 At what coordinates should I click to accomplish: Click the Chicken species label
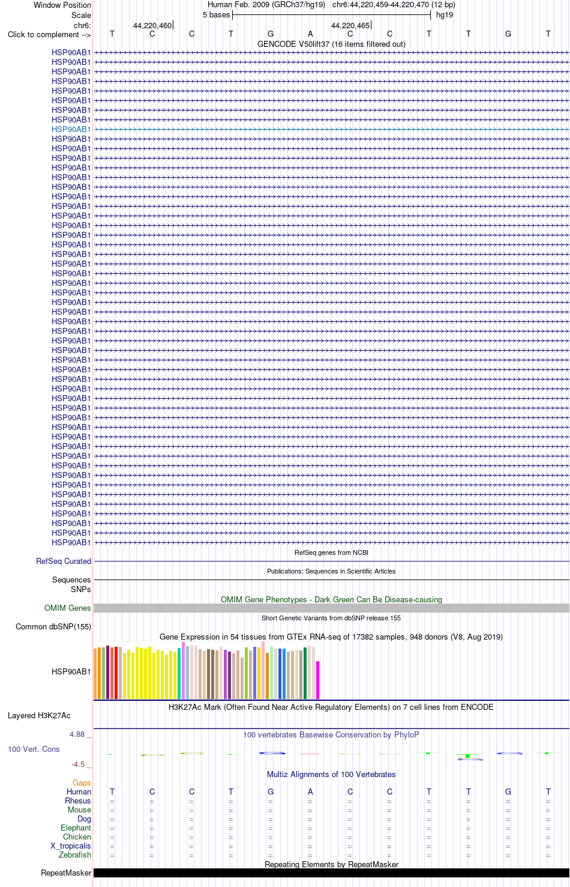point(77,837)
